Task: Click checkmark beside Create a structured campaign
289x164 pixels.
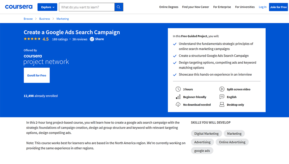Action: [175, 56]
